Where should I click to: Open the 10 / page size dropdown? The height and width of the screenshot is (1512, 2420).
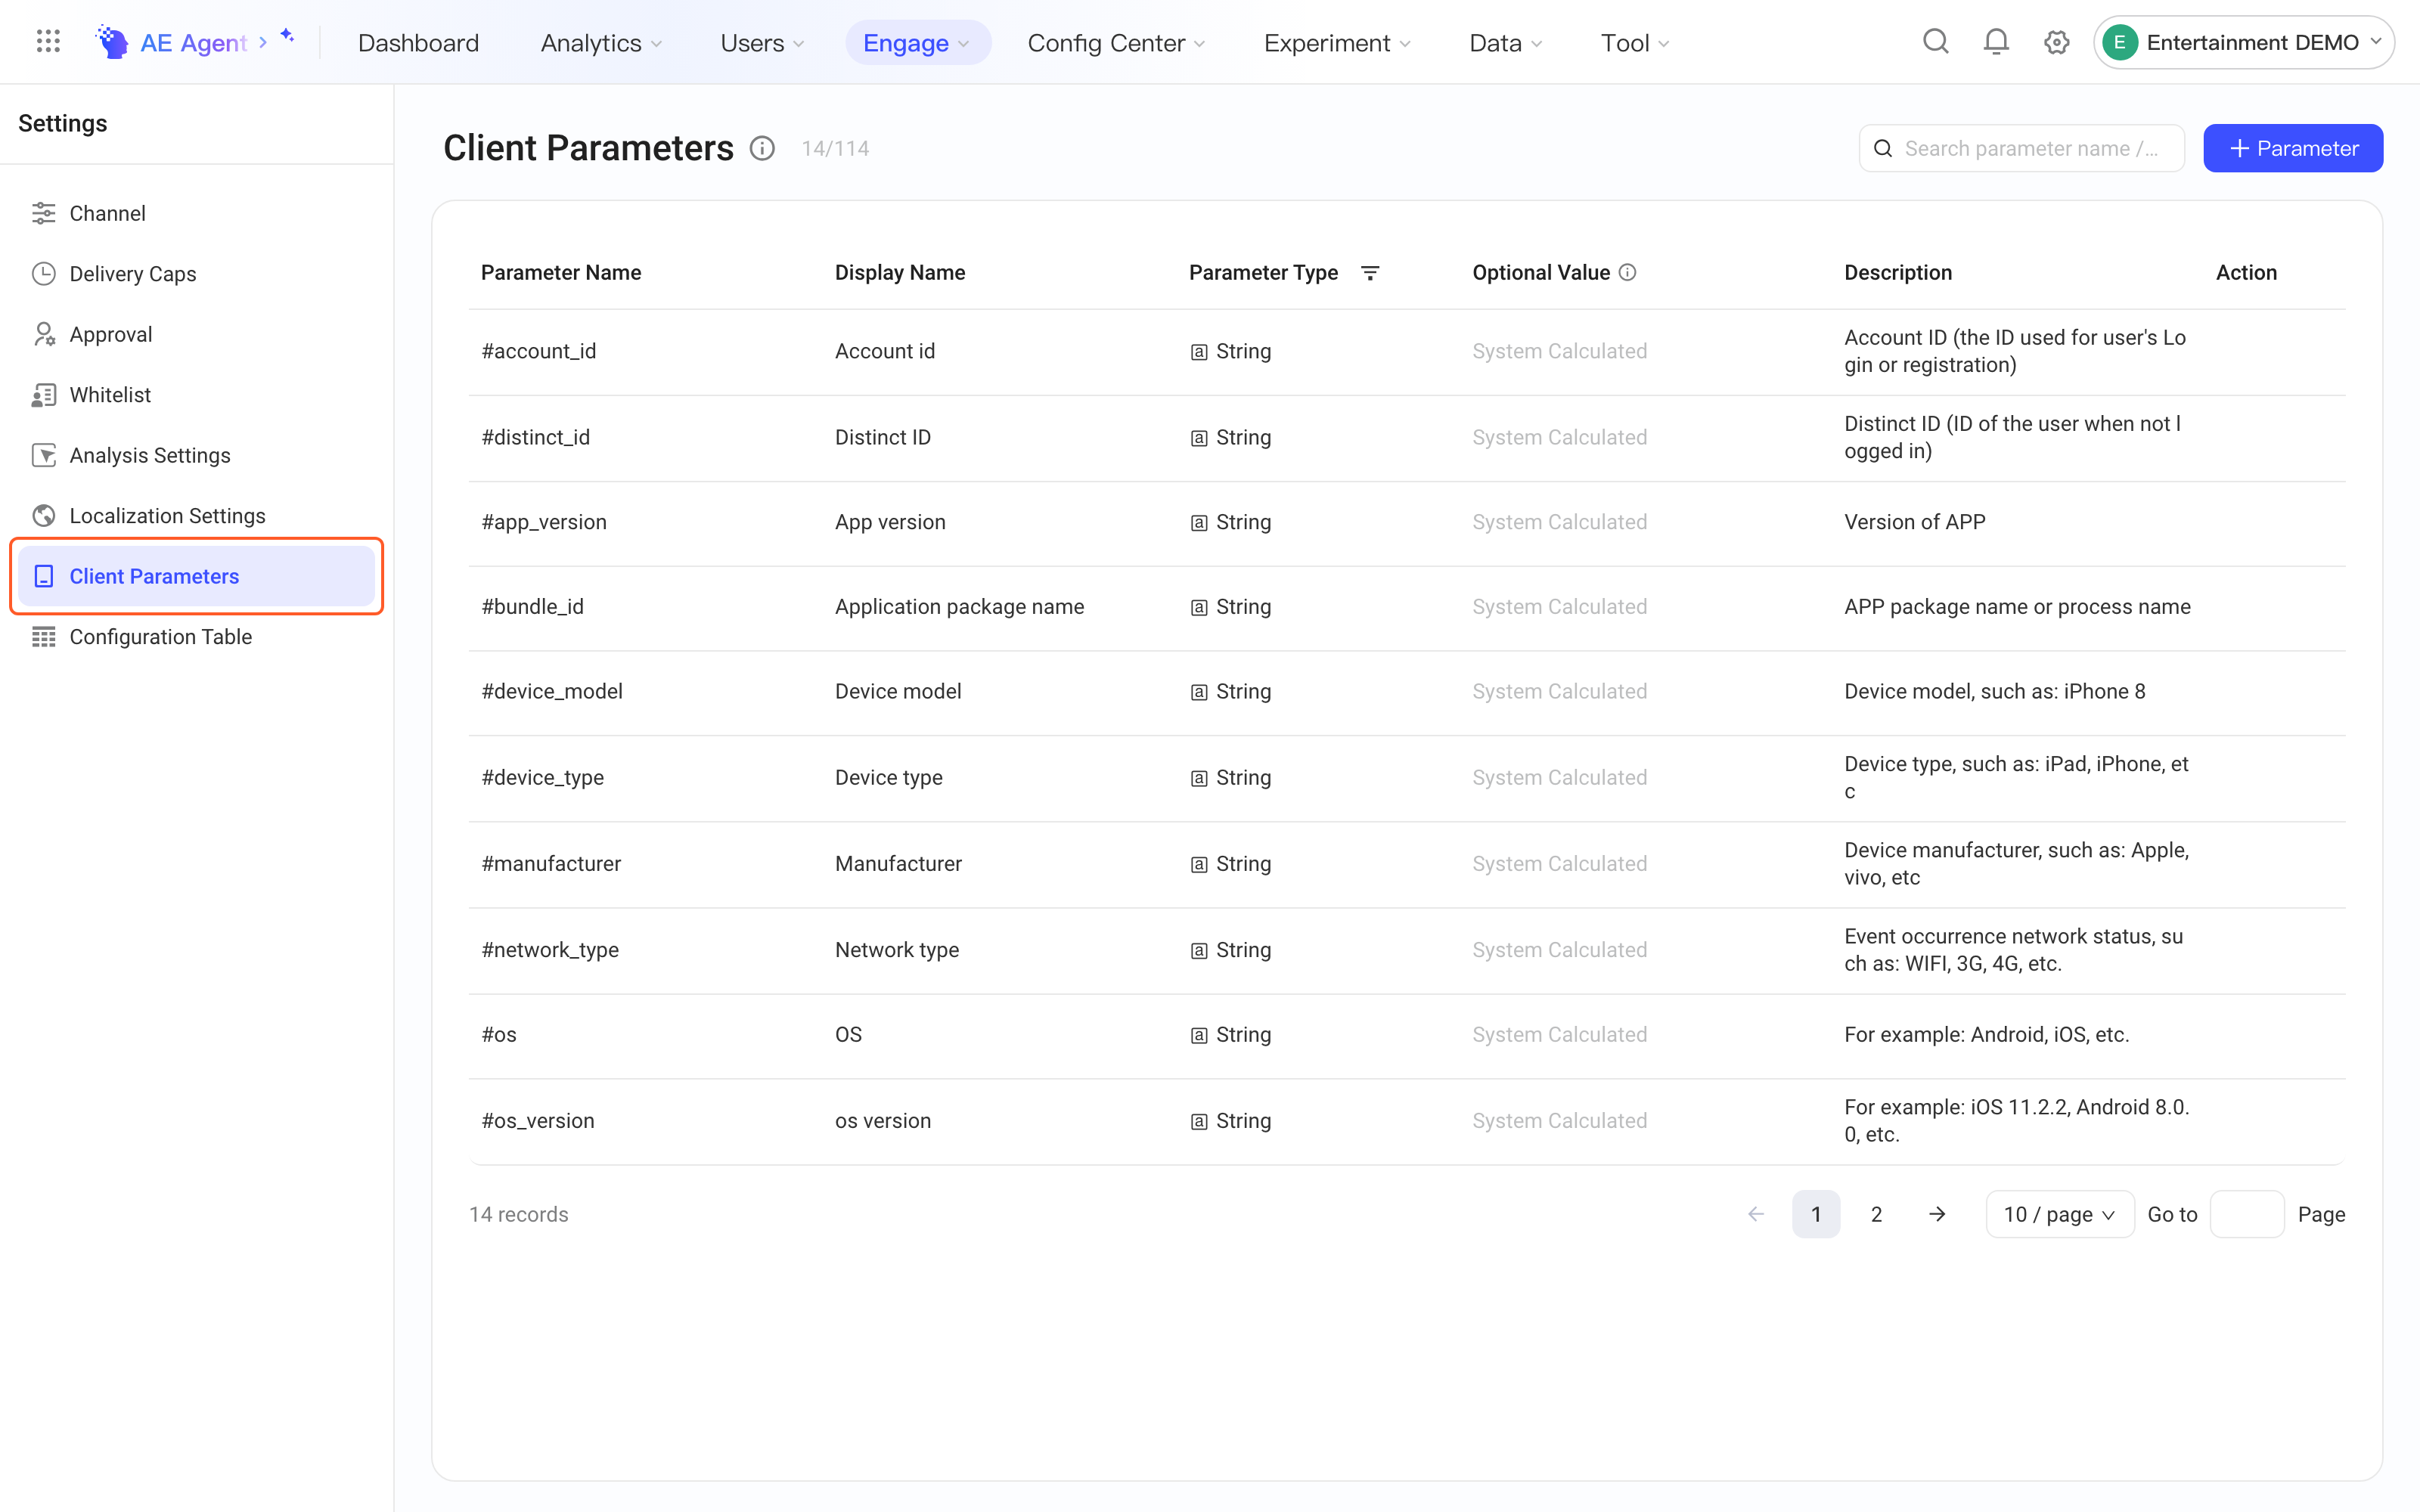point(2059,1214)
